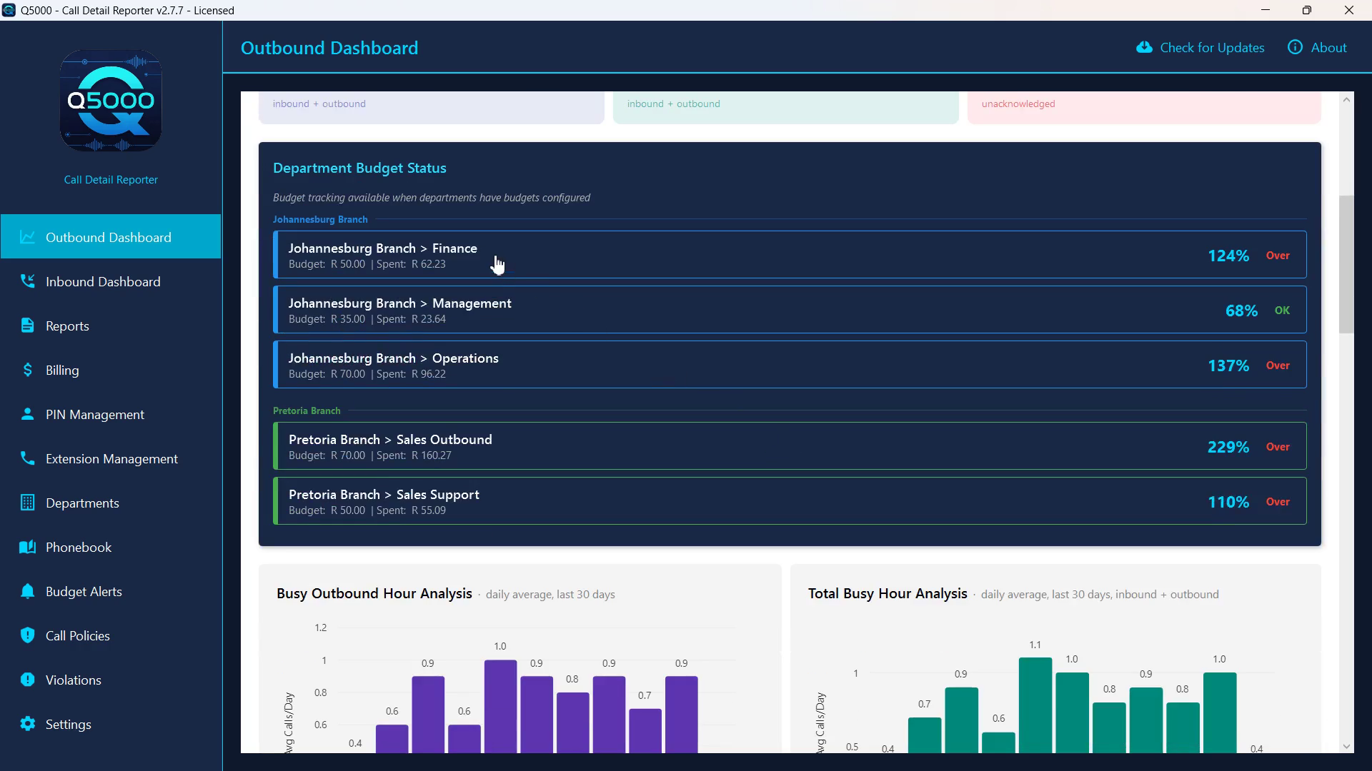The height and width of the screenshot is (771, 1372).
Task: Select the Johannesburg Branch > Finance row
Action: (790, 255)
